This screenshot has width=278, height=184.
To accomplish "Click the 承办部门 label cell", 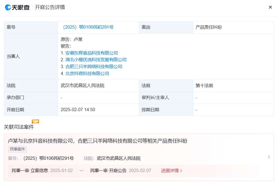I will [31, 98].
